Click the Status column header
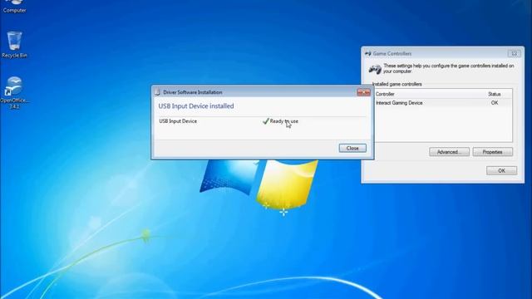Image resolution: width=532 pixels, height=299 pixels. [x=495, y=94]
